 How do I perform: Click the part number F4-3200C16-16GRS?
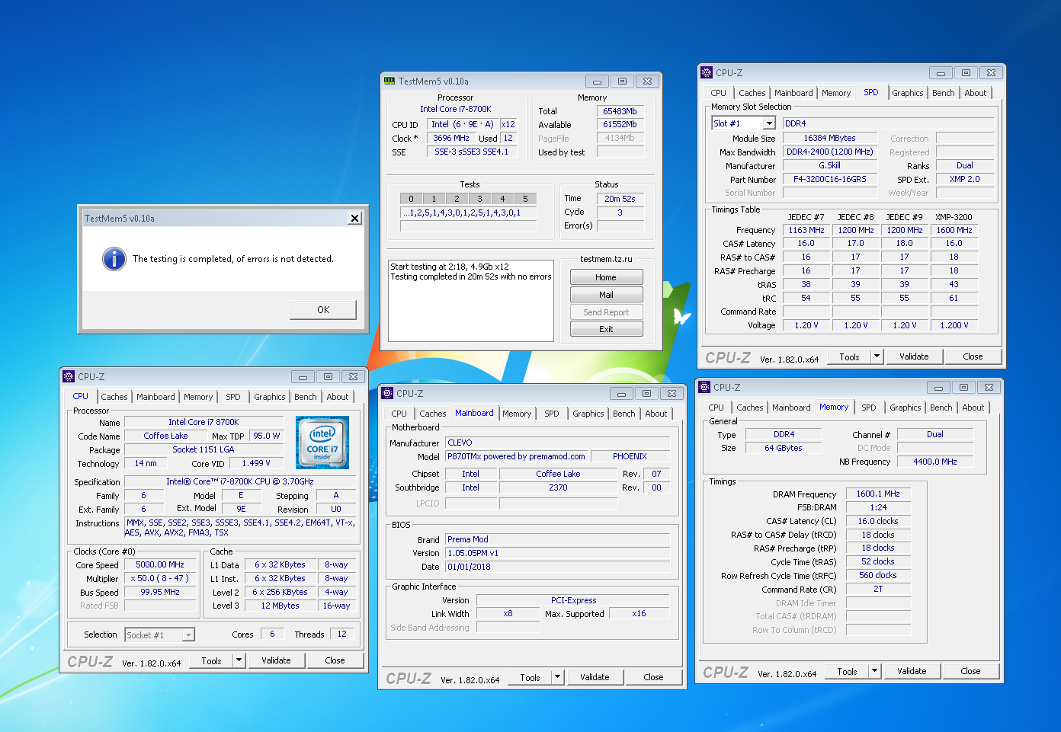pos(829,179)
